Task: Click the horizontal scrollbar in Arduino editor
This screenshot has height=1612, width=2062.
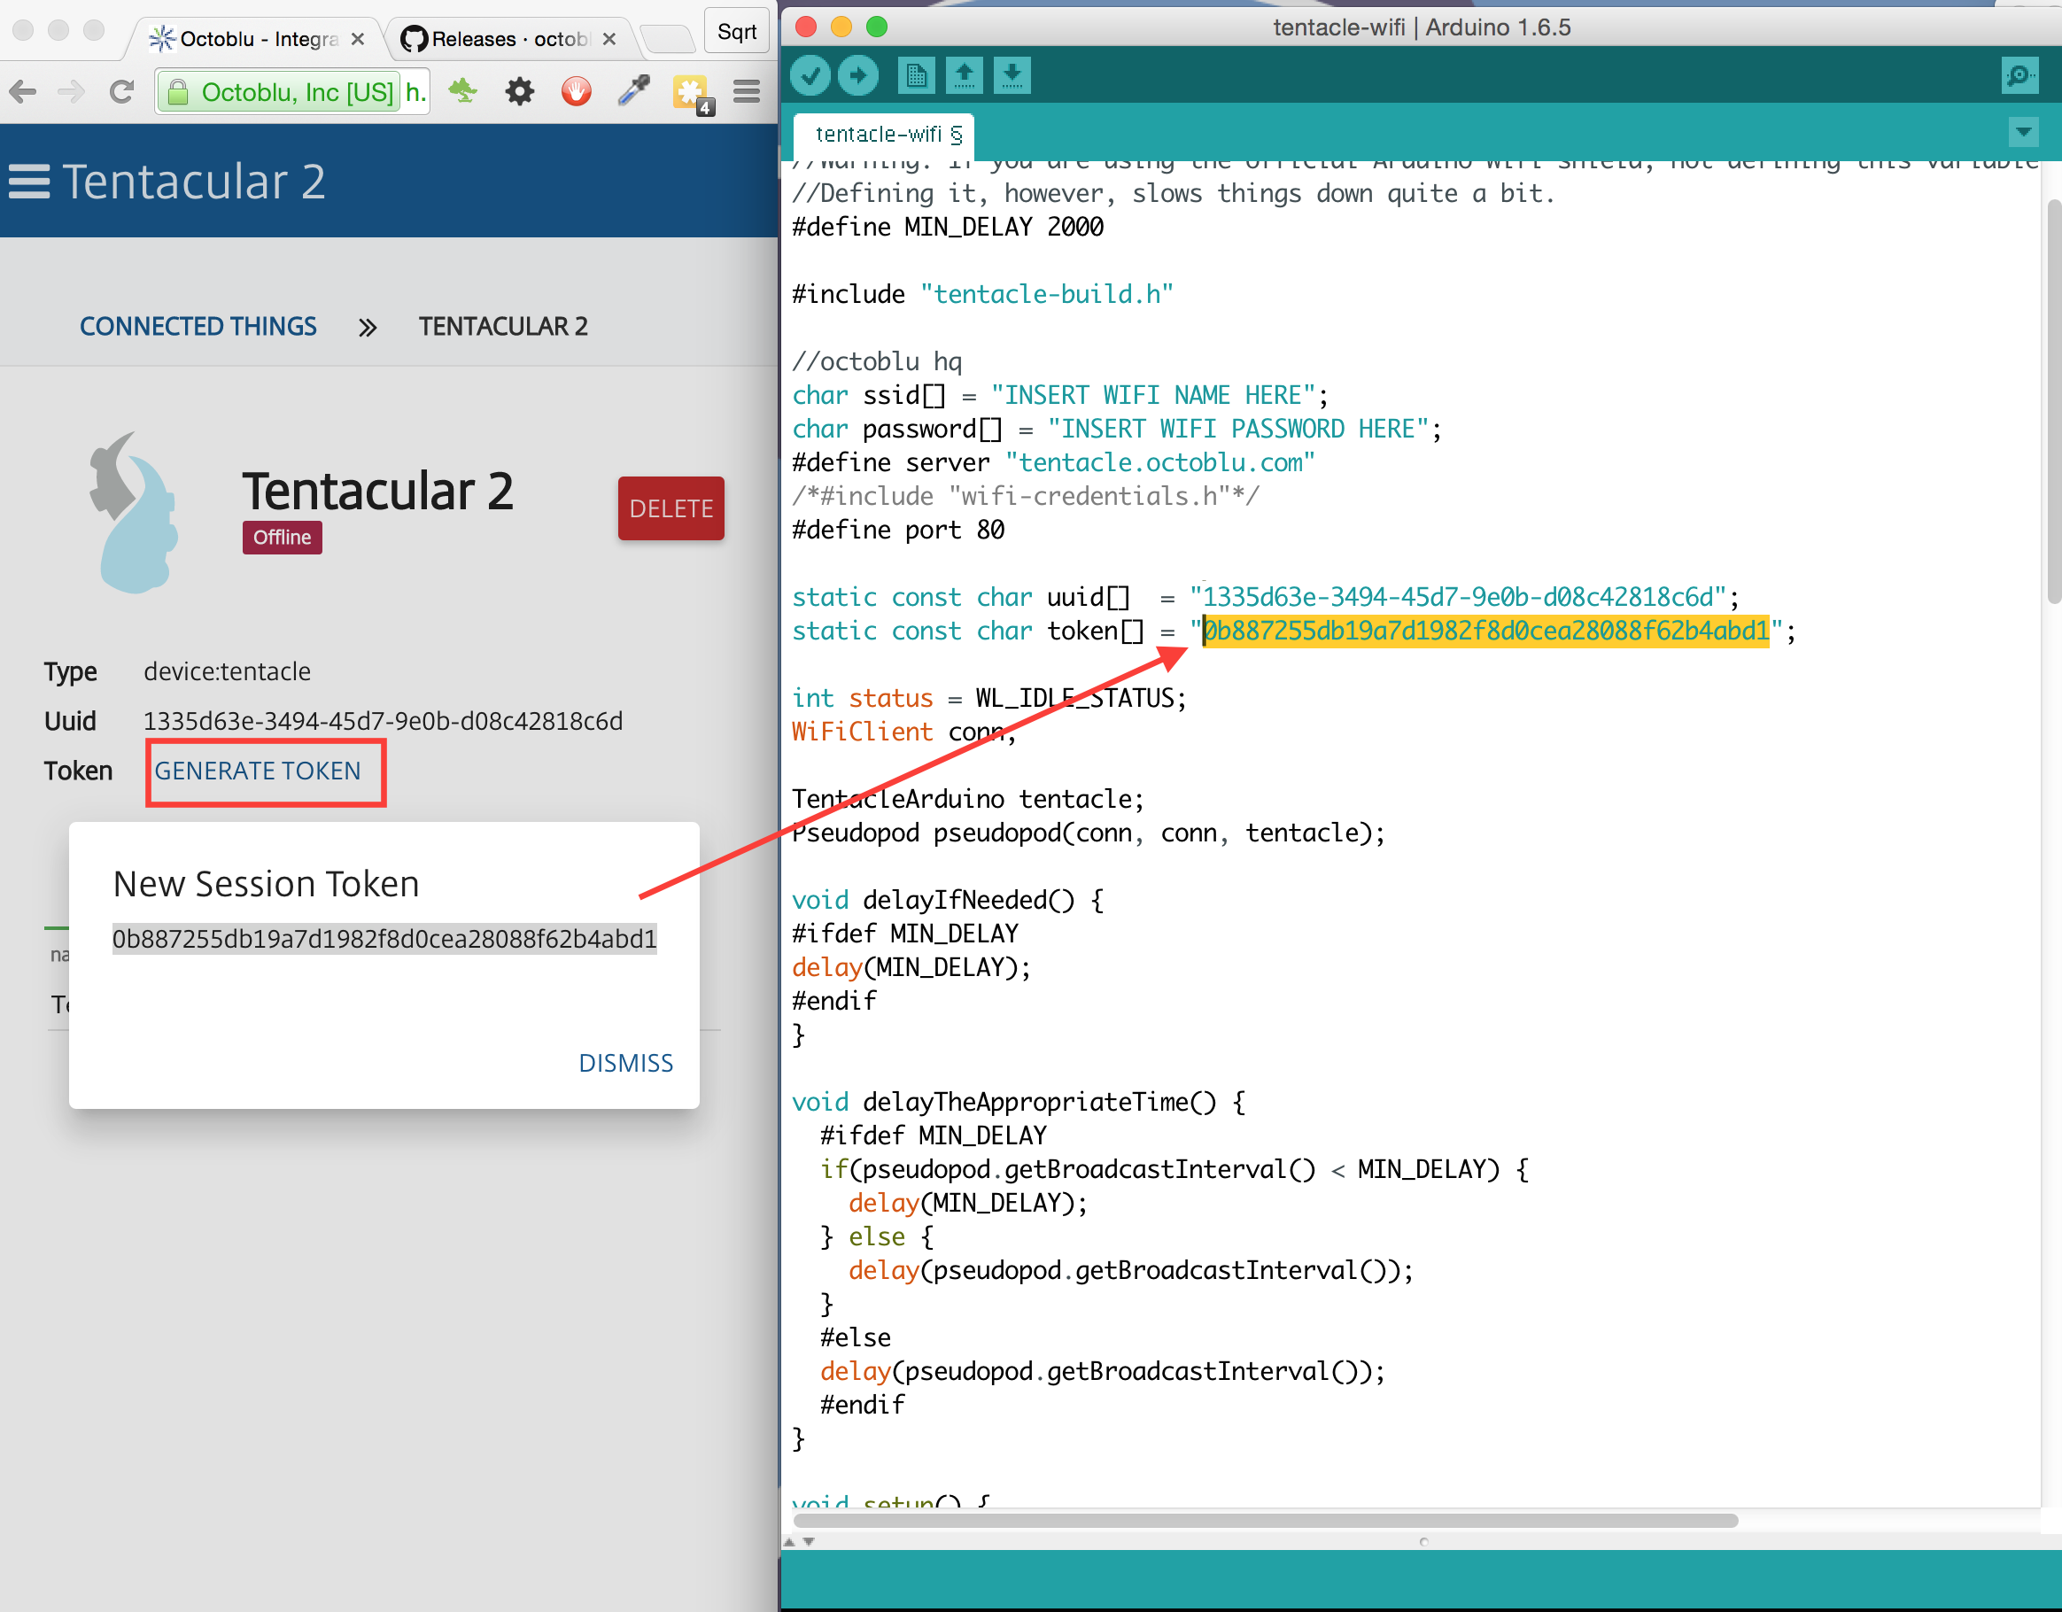Action: 1265,1521
